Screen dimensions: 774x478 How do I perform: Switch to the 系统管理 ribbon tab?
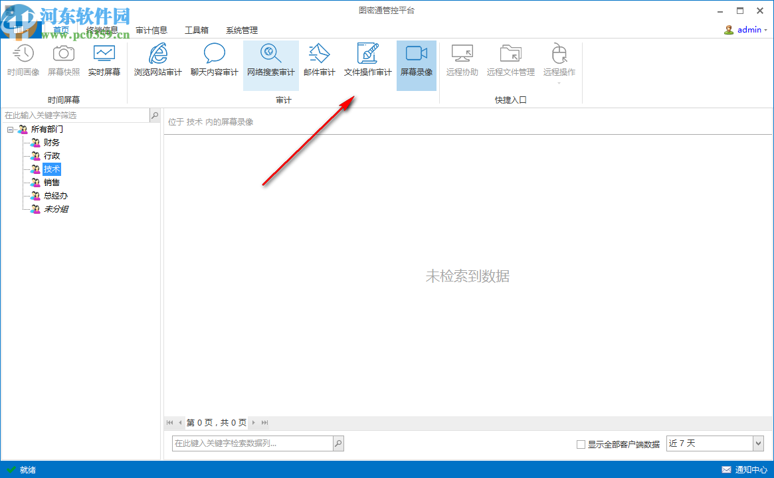pos(241,30)
